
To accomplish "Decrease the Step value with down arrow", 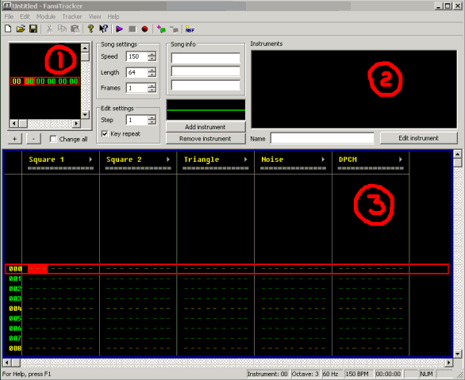I will pos(152,122).
